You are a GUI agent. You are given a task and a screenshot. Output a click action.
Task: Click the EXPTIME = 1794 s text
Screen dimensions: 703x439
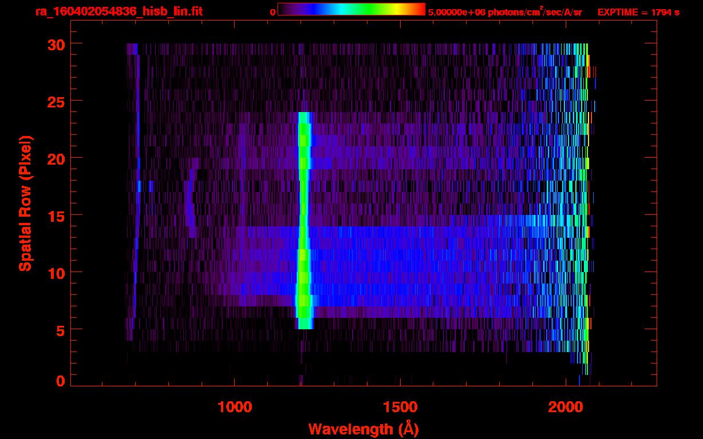pyautogui.click(x=638, y=12)
